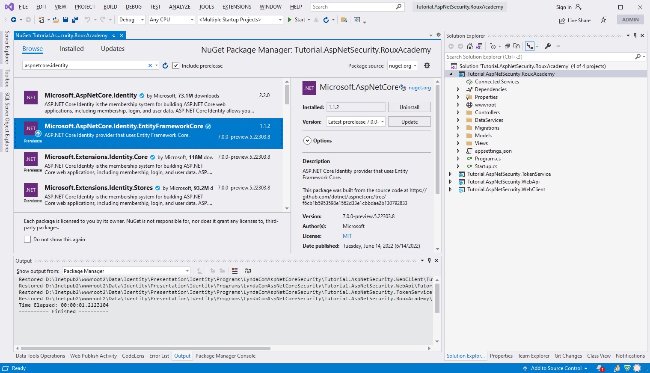
Task: Enable the Include prerelease checkbox
Action: click(x=176, y=65)
